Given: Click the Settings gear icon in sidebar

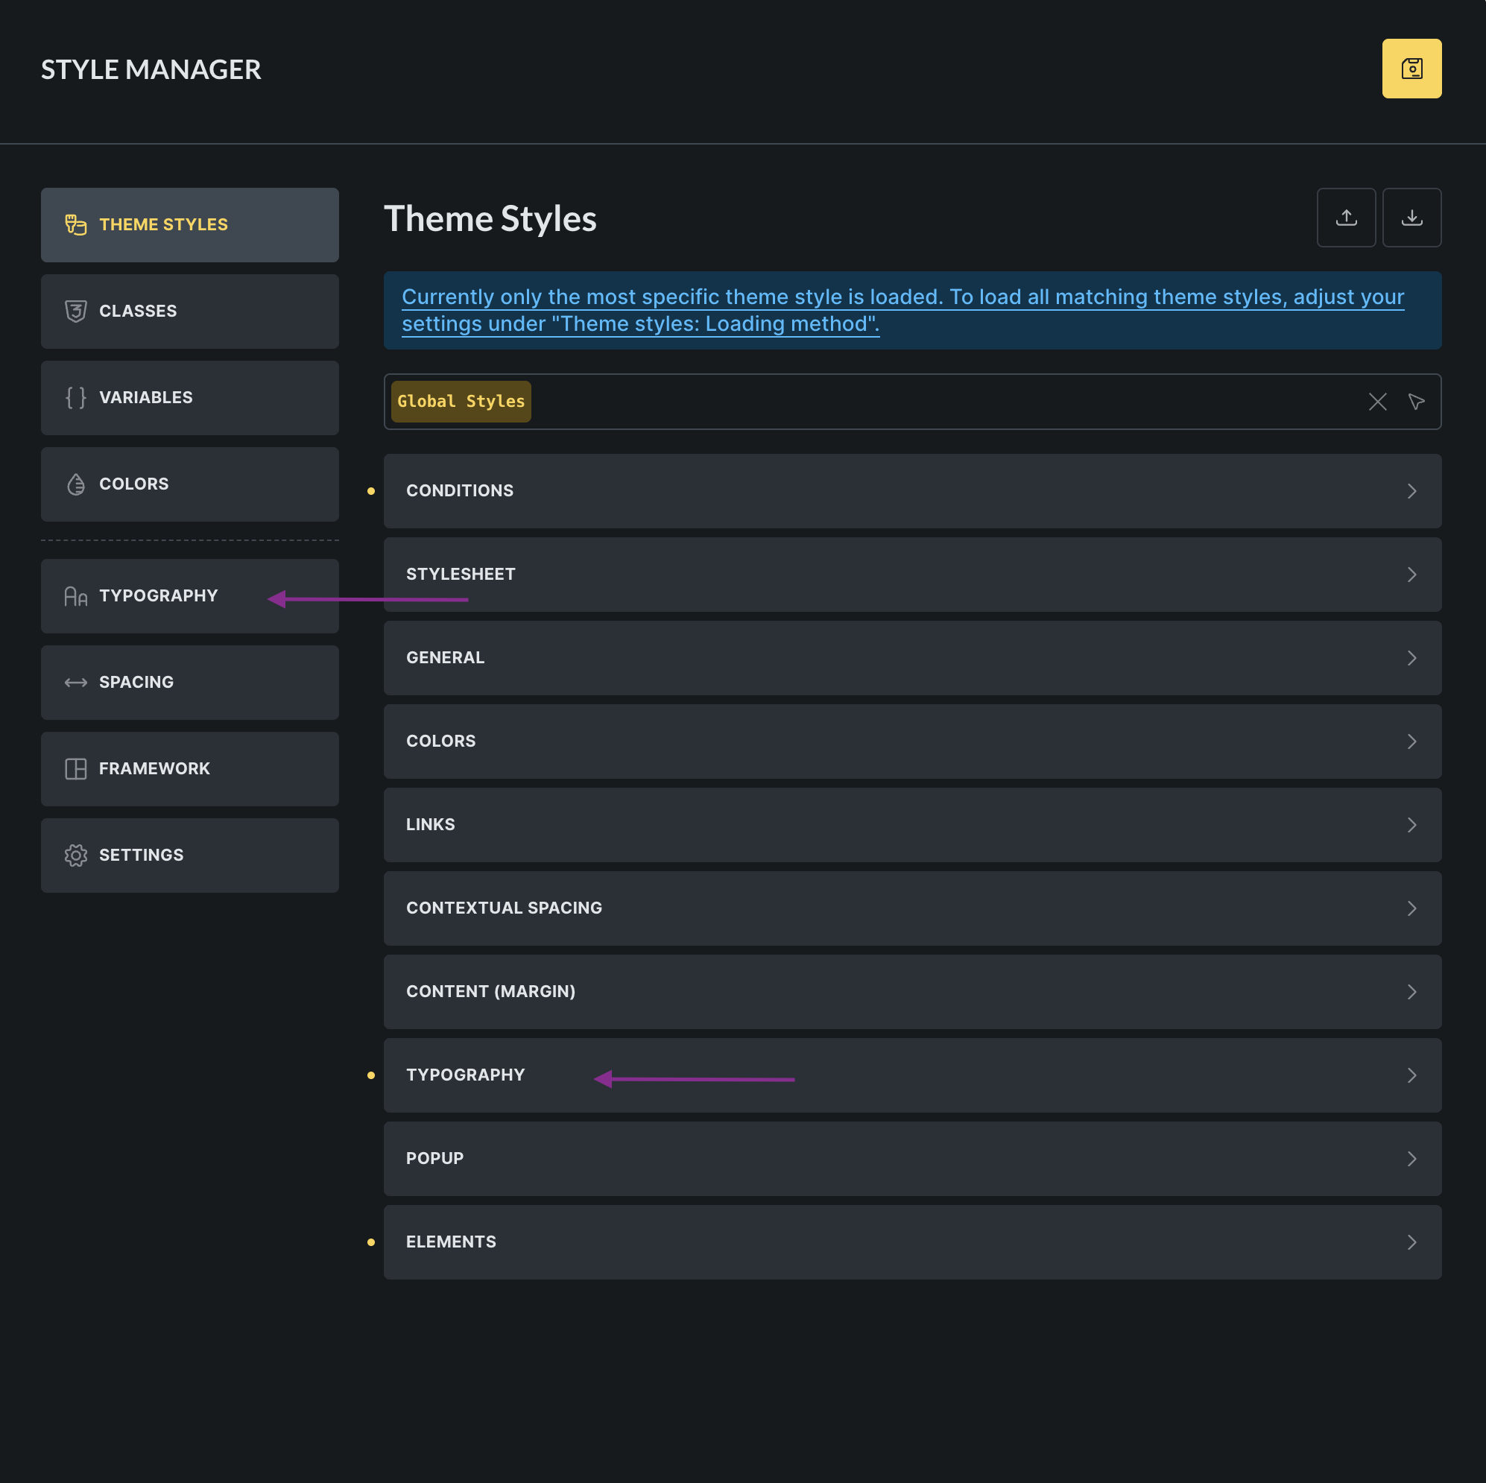Looking at the screenshot, I should click(x=75, y=856).
